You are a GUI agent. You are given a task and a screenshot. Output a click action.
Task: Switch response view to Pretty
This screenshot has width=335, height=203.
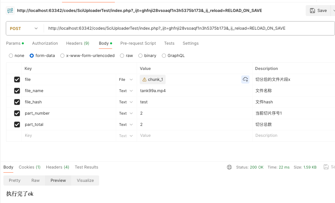click(x=15, y=180)
